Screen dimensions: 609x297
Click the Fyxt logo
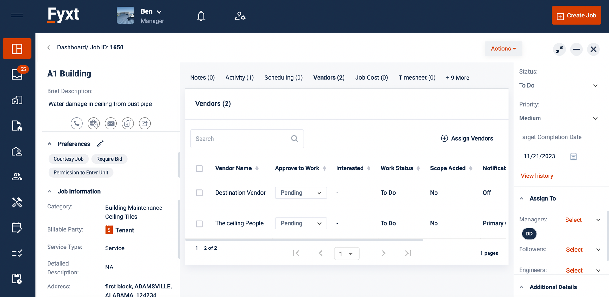point(63,15)
